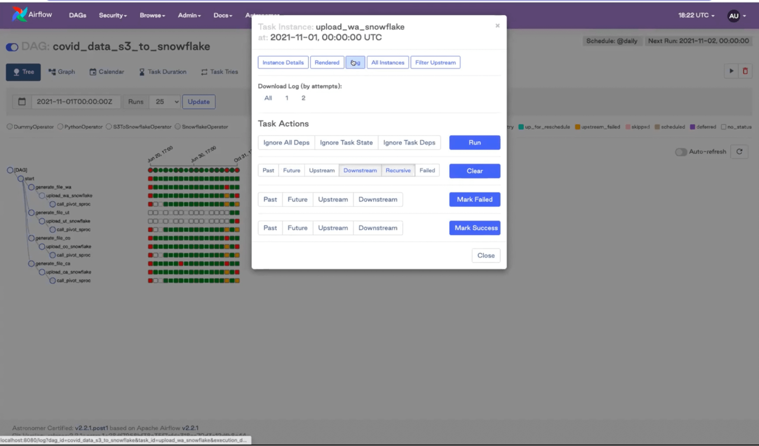Click the calendar date picker icon
This screenshot has width=759, height=446.
click(22, 102)
